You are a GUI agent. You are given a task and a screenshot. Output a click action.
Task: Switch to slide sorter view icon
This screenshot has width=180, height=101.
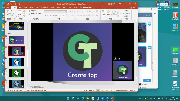click(x=103, y=90)
